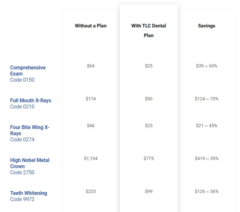Click the $99 Teeth Whitening plan price
The width and height of the screenshot is (240, 212).
click(x=149, y=191)
